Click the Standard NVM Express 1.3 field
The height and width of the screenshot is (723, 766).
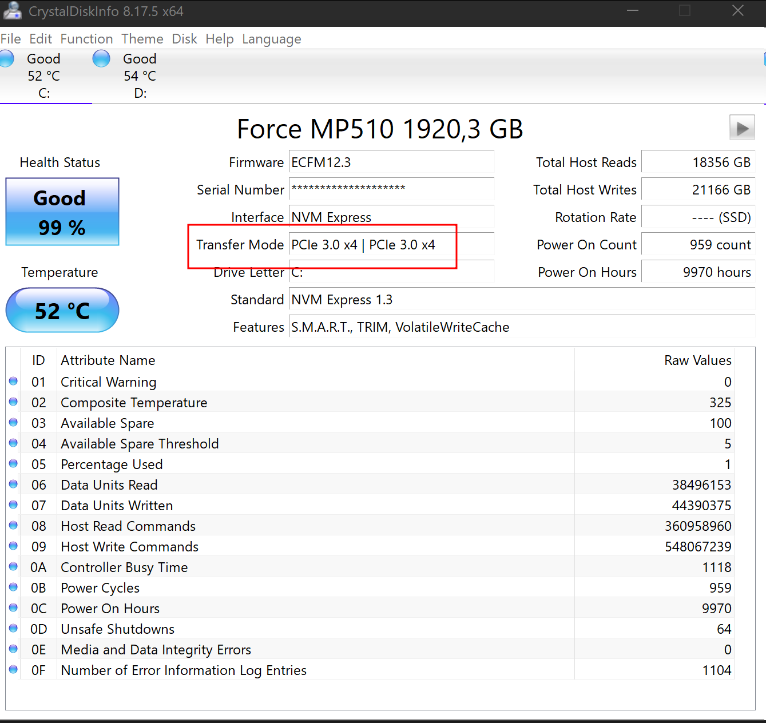pos(522,300)
